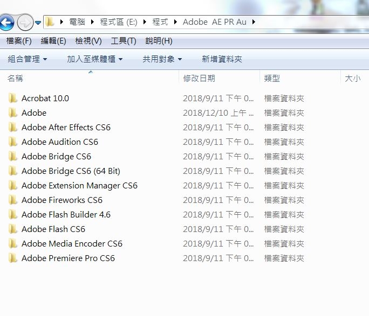Open the 組合管理 dropdown
This screenshot has height=316, width=369.
[x=28, y=59]
